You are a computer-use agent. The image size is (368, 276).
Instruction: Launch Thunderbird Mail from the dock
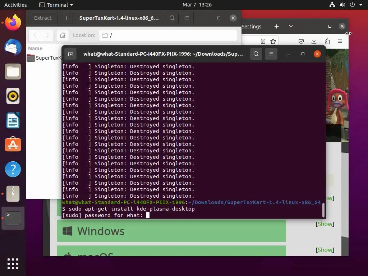click(x=13, y=47)
